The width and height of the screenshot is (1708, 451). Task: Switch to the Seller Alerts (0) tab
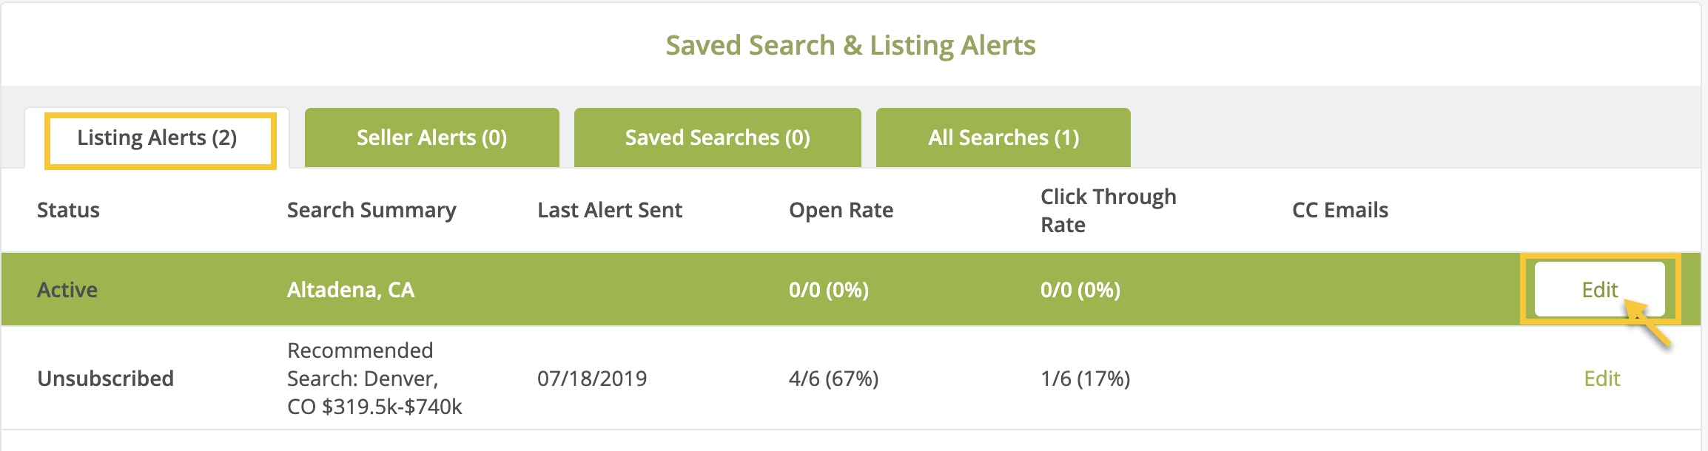431,138
